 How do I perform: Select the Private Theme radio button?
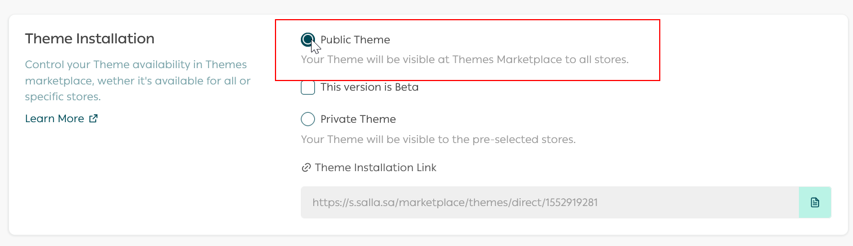(308, 119)
